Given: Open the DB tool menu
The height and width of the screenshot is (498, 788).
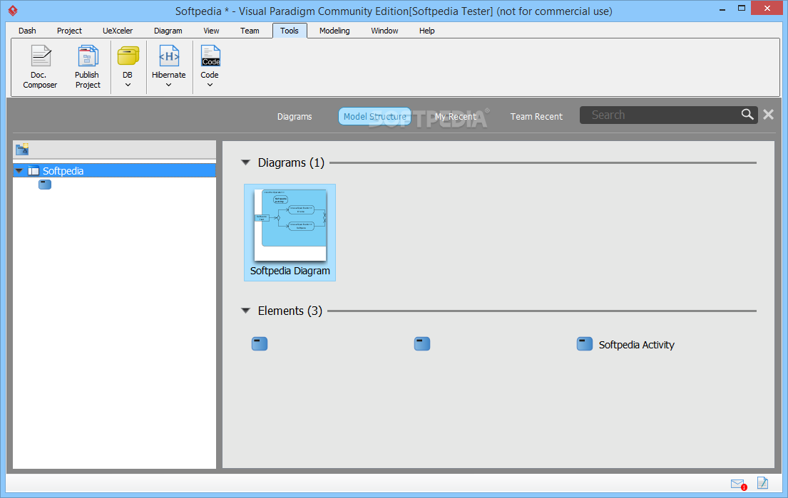Looking at the screenshot, I should click(128, 67).
